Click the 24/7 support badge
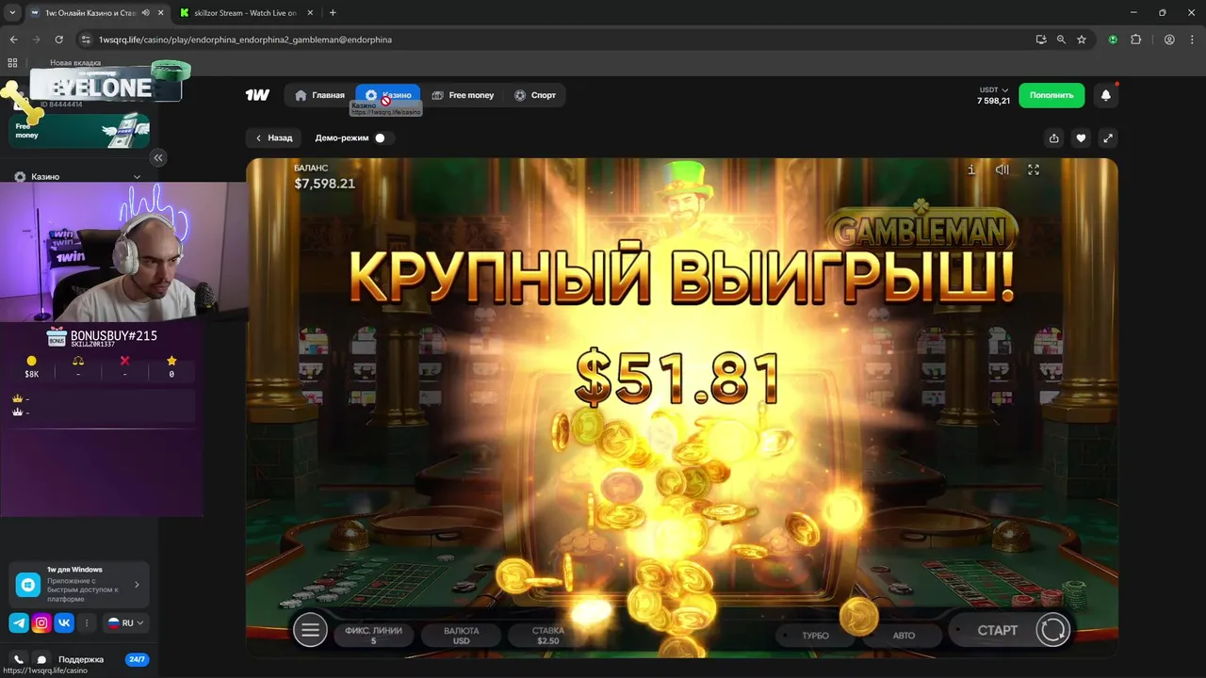This screenshot has height=678, width=1206. click(137, 659)
